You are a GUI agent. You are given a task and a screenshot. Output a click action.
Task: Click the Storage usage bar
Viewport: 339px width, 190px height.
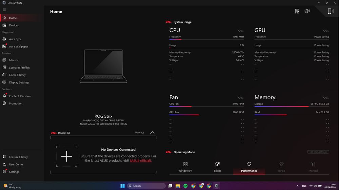click(x=292, y=106)
